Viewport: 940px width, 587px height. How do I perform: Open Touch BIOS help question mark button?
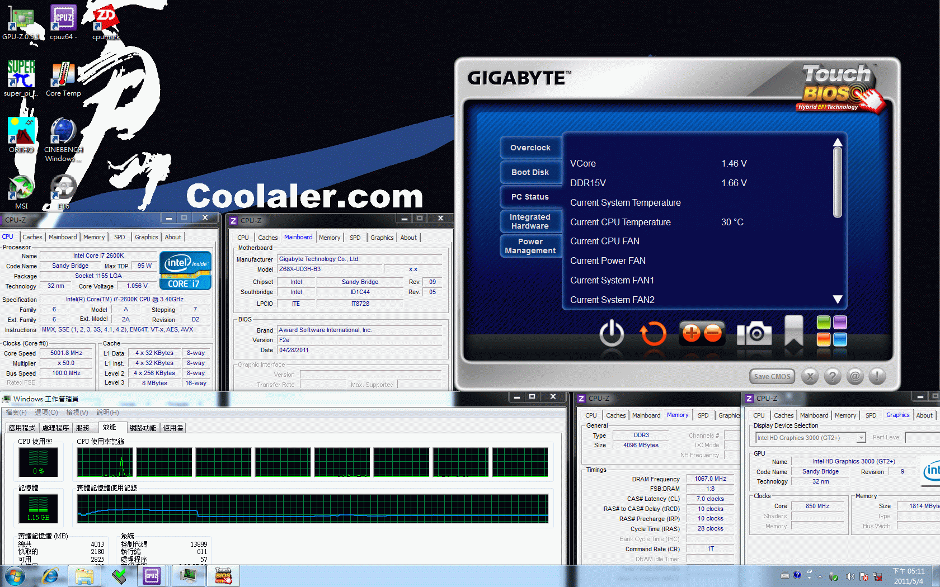(833, 376)
